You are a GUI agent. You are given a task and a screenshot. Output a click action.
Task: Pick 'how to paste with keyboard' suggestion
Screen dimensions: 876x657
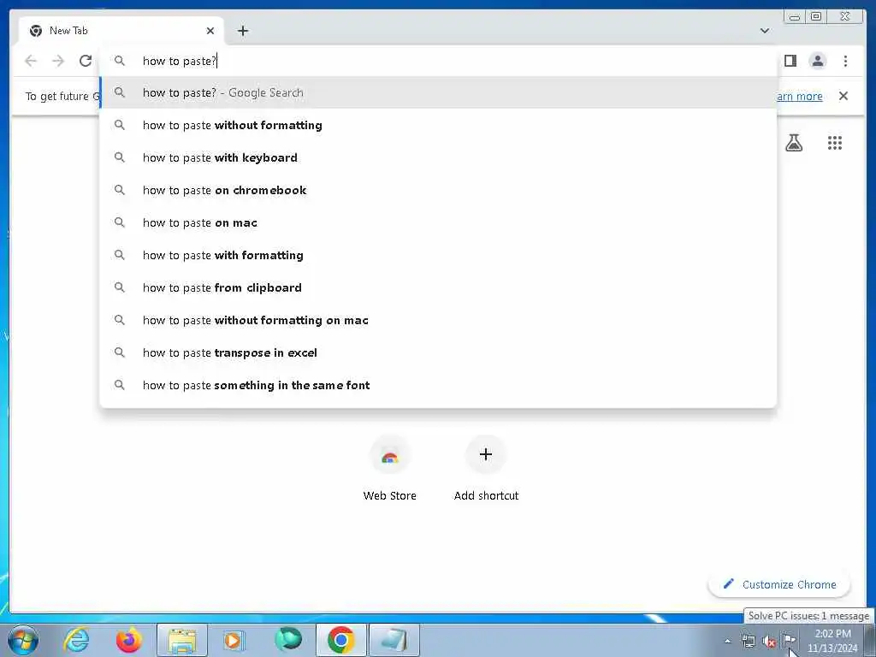tap(438, 157)
